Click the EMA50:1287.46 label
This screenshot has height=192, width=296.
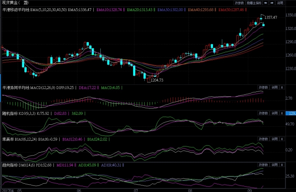[x=231, y=9]
